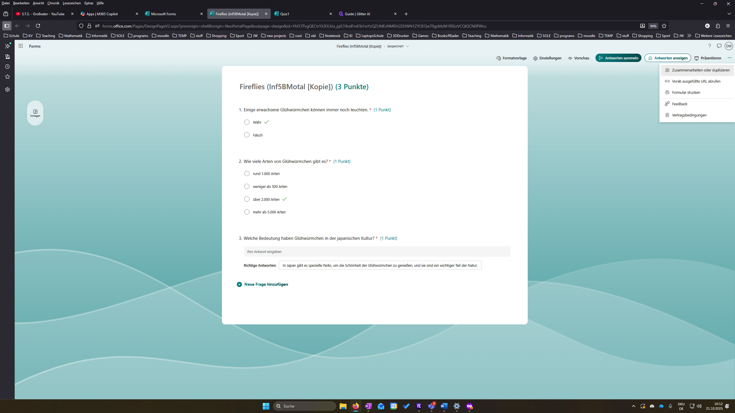Open the comments speech bubble icon

click(719, 46)
